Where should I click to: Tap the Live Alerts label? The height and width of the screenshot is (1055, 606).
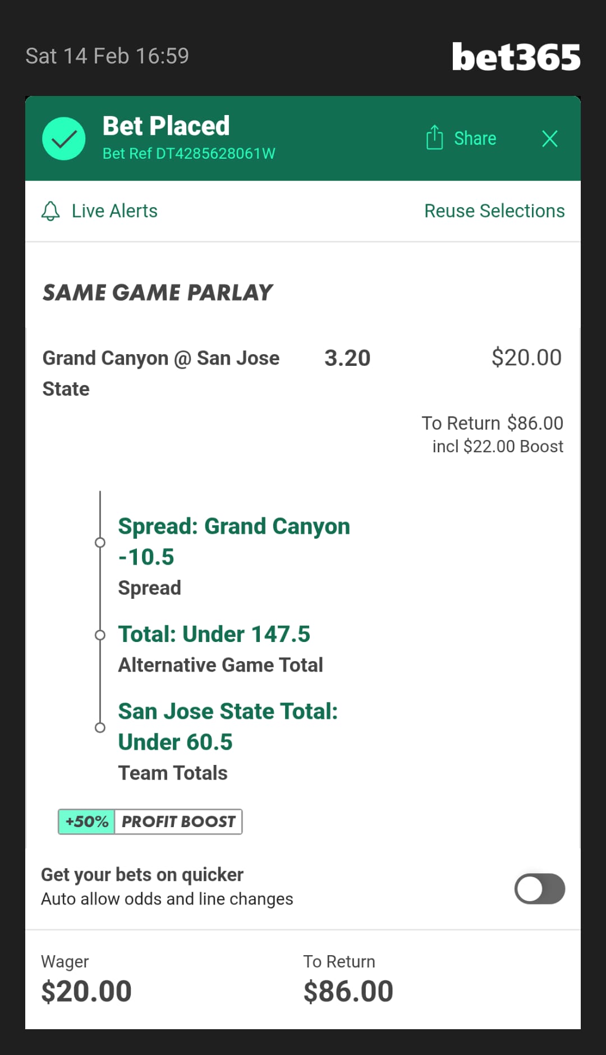tap(114, 211)
